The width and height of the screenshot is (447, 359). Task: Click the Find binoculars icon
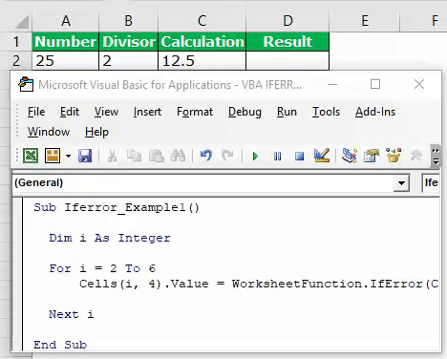178,156
